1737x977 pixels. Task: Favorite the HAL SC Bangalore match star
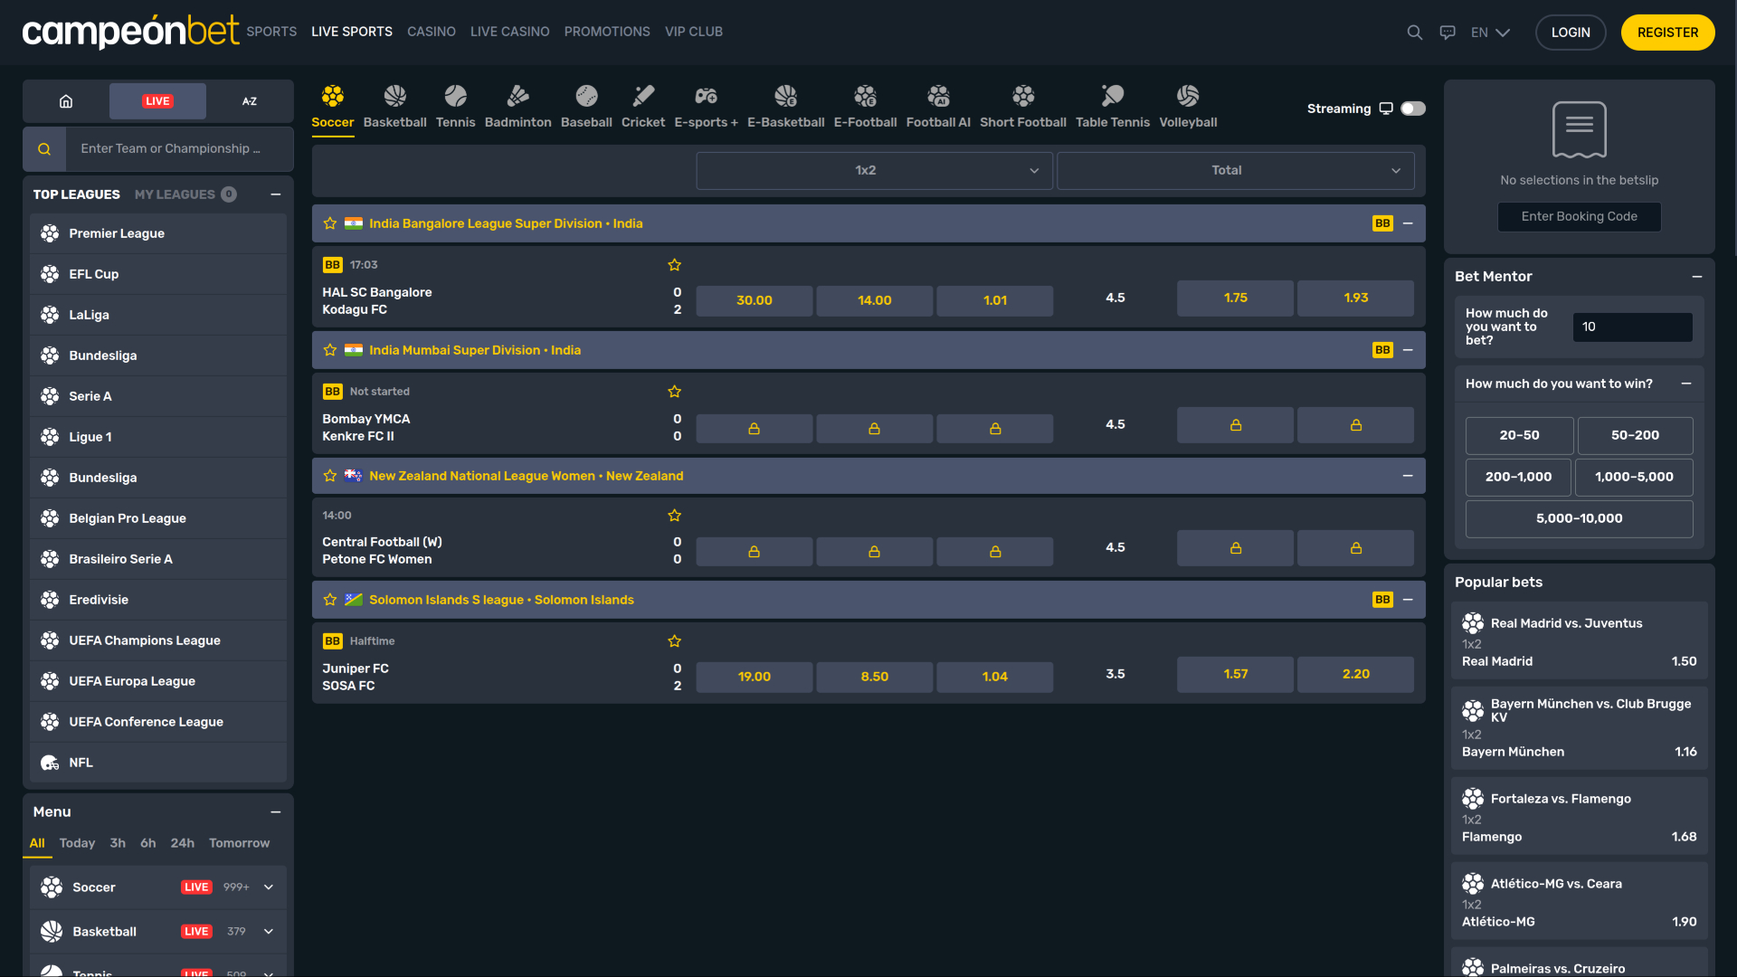pyautogui.click(x=674, y=264)
